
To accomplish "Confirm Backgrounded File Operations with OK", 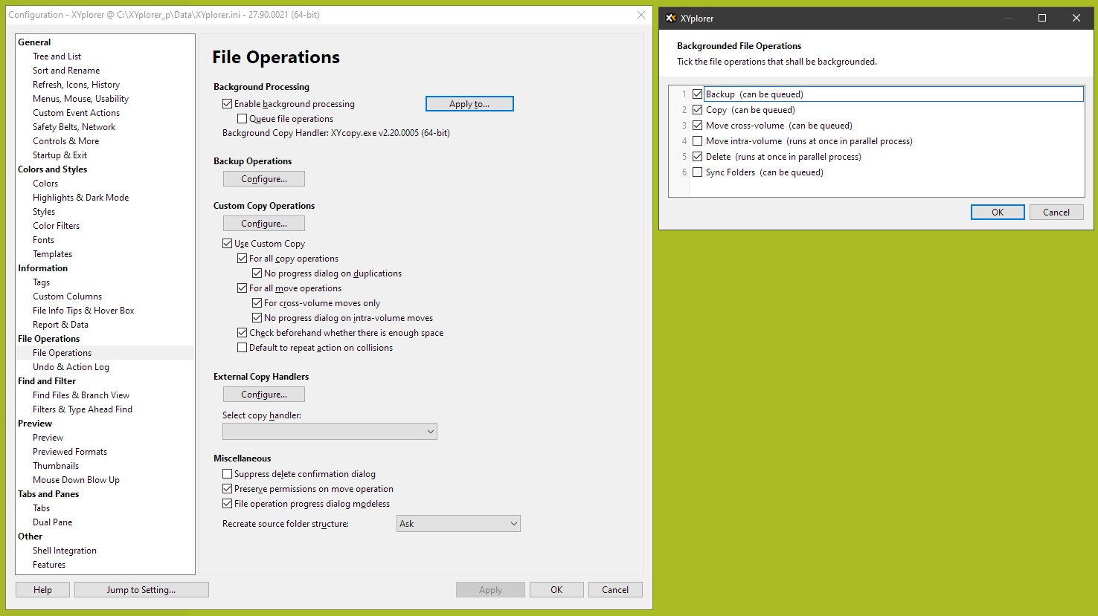I will pos(998,213).
